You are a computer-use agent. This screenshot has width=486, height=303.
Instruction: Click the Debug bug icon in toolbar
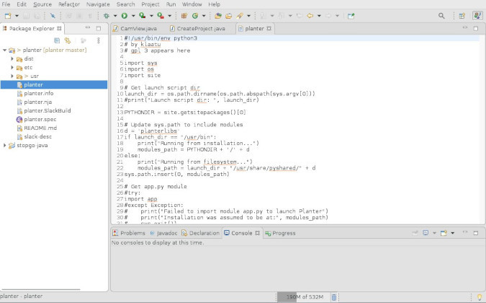click(106, 15)
